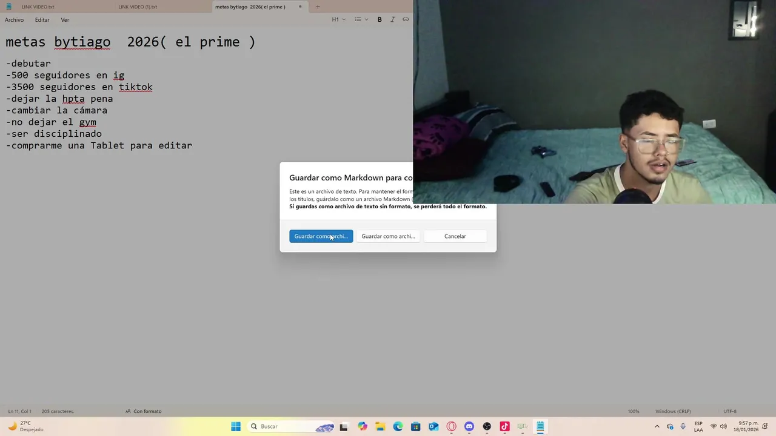The width and height of the screenshot is (776, 436).
Task: Click the UTF-8 encoding indicator
Action: coord(730,411)
